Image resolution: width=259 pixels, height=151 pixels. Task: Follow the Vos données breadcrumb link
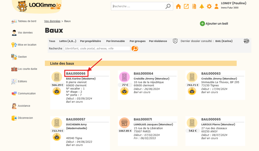tap(52, 21)
